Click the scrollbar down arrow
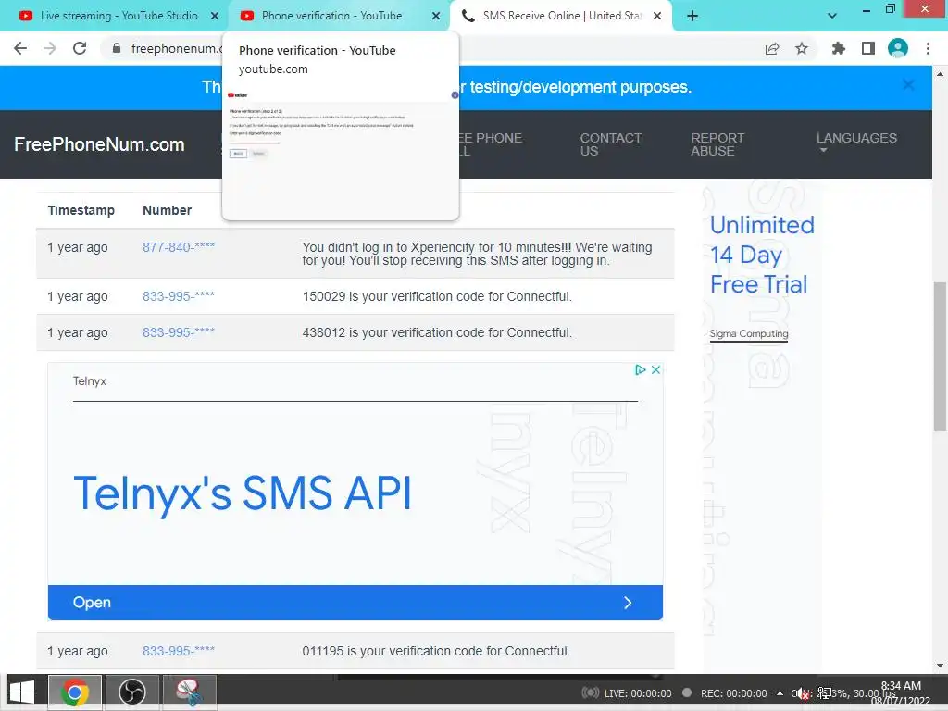948x711 pixels. (x=940, y=666)
